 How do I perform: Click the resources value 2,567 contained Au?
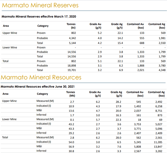pos(138,151)
